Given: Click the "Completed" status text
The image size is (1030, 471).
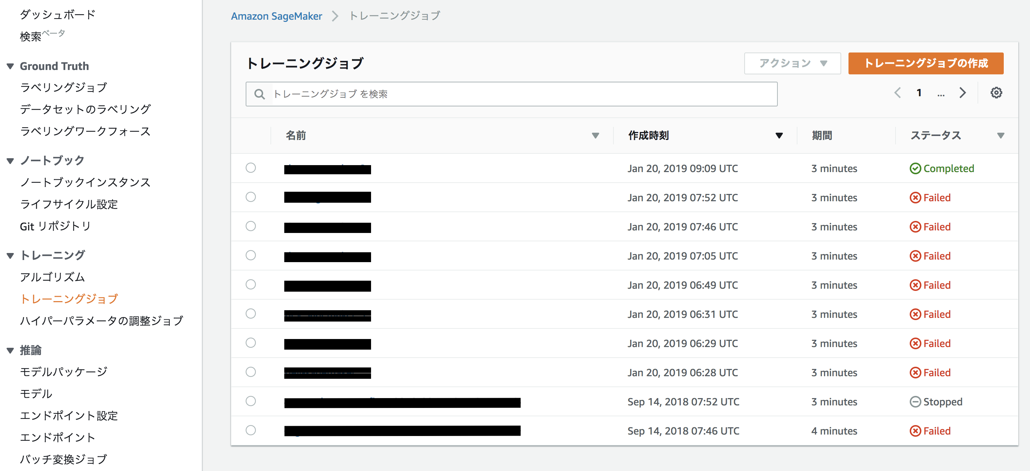Looking at the screenshot, I should (x=948, y=168).
